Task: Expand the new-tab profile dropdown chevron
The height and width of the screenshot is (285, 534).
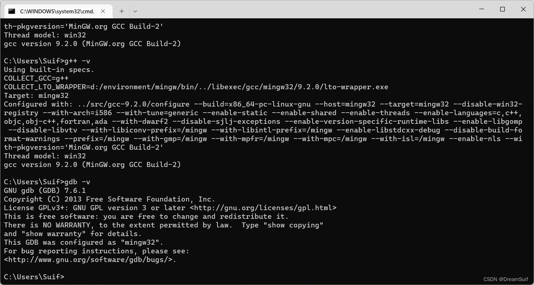Action: [135, 11]
